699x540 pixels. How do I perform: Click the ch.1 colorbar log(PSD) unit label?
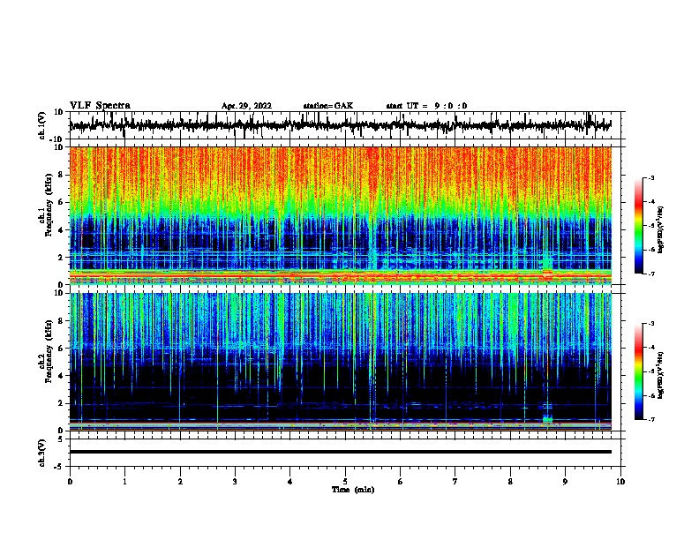tap(661, 229)
